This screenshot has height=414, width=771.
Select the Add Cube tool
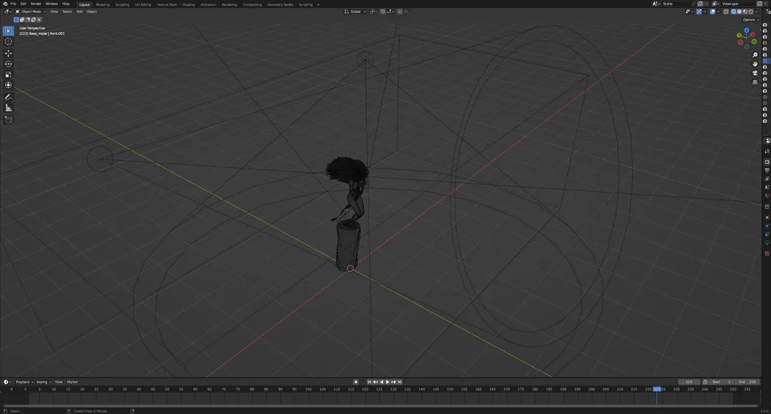coord(8,120)
